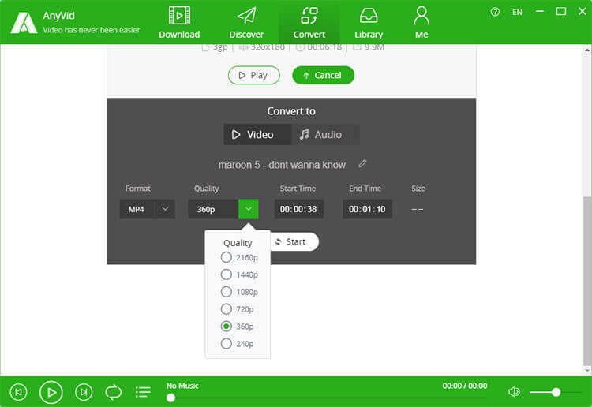592x407 pixels.
Task: Click the No Music label
Action: pos(182,386)
